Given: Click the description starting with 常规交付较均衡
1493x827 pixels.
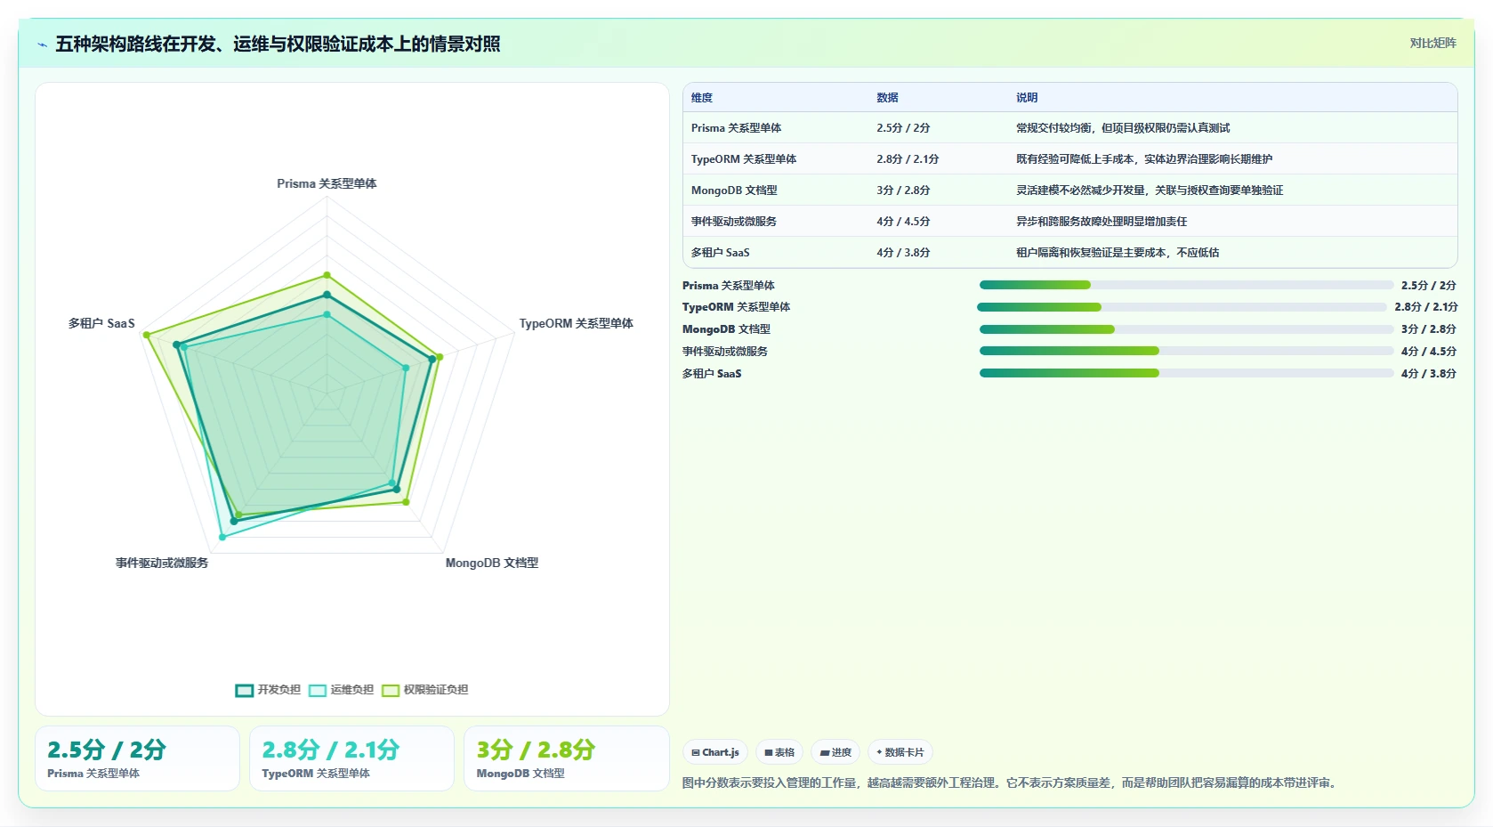Looking at the screenshot, I should point(1123,128).
